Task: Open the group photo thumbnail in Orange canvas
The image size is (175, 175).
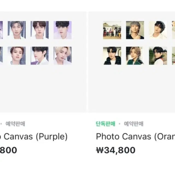Action: pos(112,30)
